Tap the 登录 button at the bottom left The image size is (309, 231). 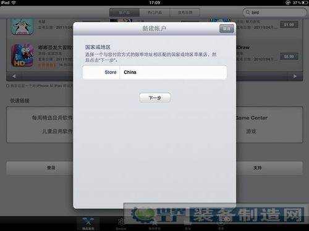point(40,168)
